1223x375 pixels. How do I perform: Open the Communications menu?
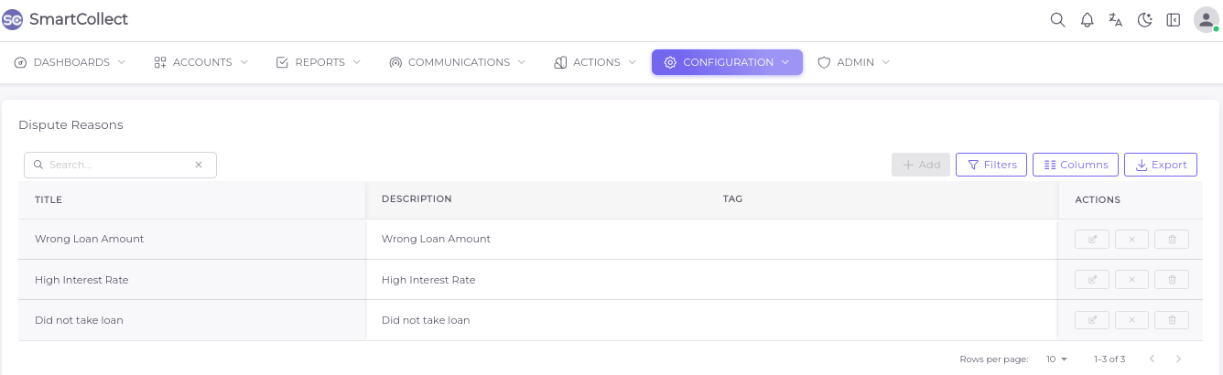pos(458,62)
